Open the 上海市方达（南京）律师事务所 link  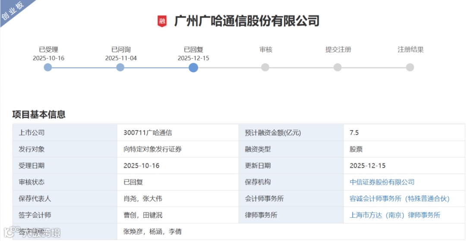click(x=395, y=215)
